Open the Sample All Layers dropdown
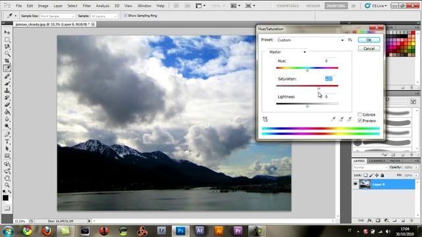 (104, 16)
